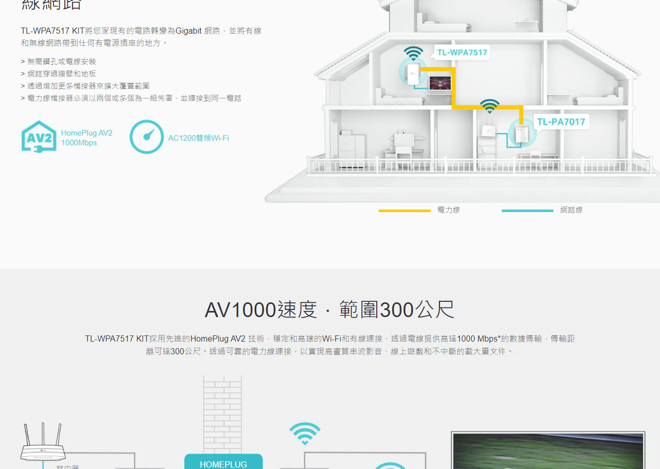
Task: Click the brick wall illustration
Action: coord(223,414)
